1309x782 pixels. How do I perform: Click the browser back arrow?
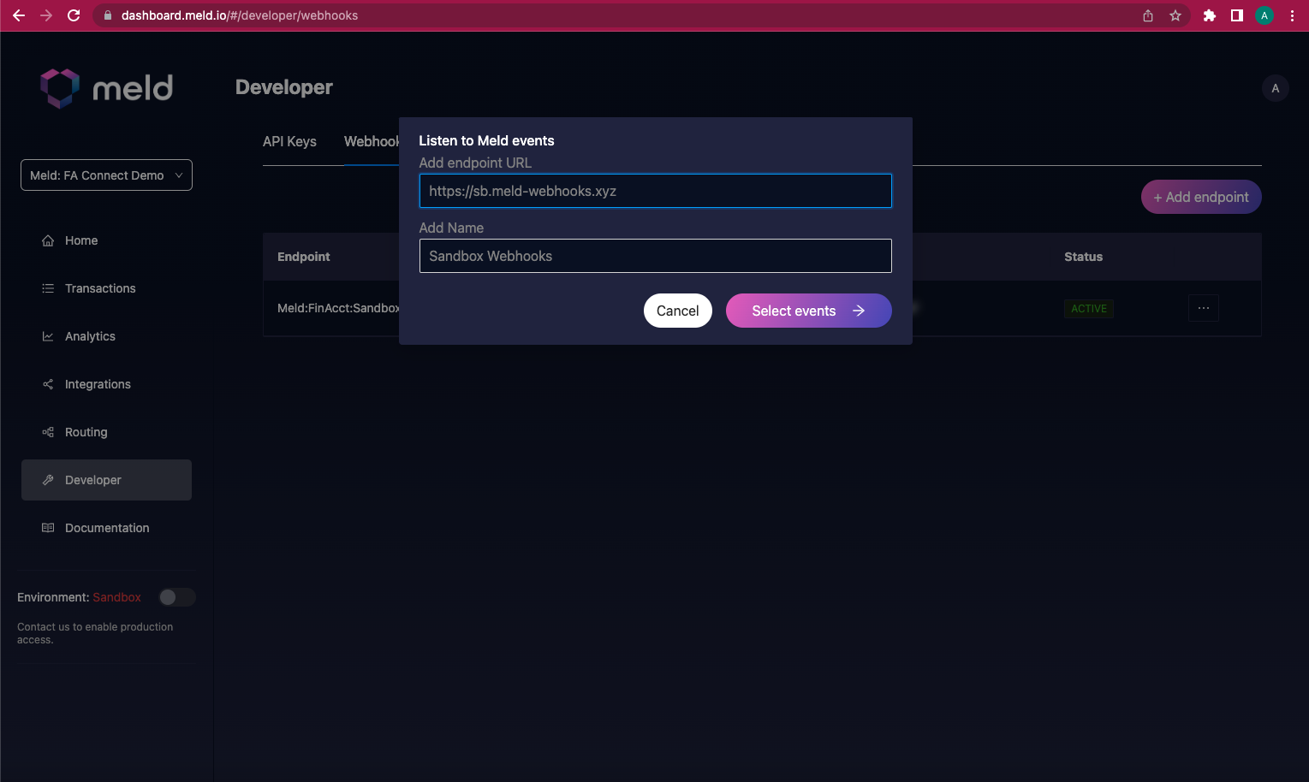(x=19, y=15)
